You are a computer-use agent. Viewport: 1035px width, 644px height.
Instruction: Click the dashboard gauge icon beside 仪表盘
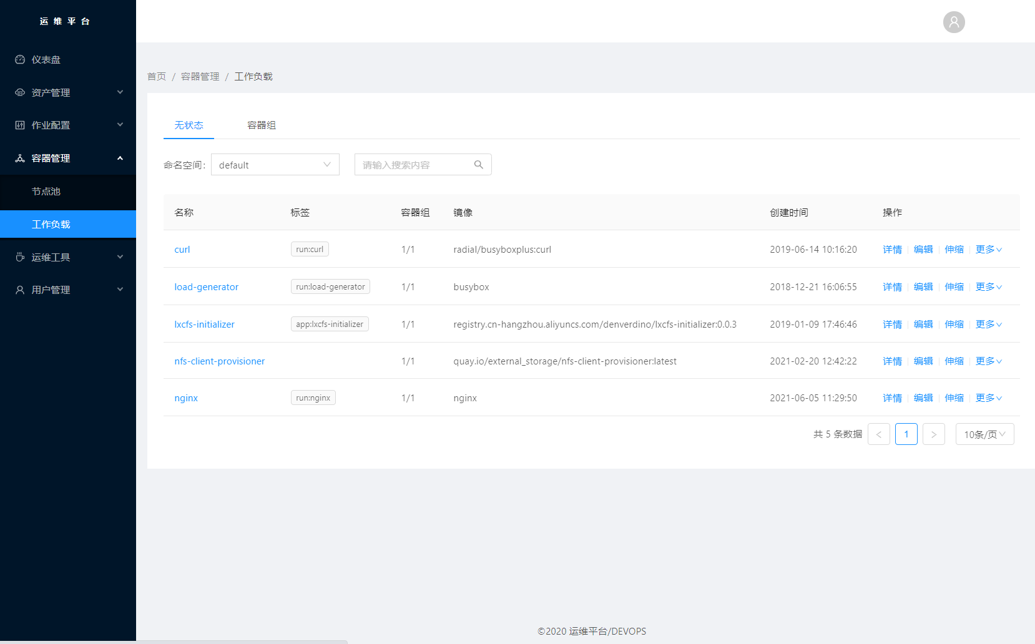pyautogui.click(x=20, y=60)
